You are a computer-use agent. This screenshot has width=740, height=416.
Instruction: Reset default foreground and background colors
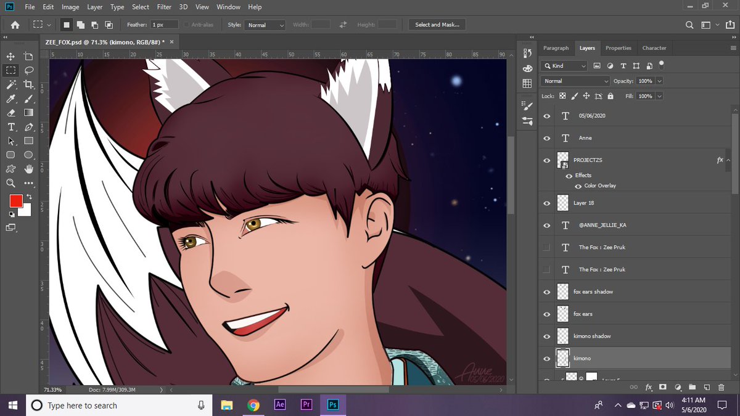click(x=10, y=214)
